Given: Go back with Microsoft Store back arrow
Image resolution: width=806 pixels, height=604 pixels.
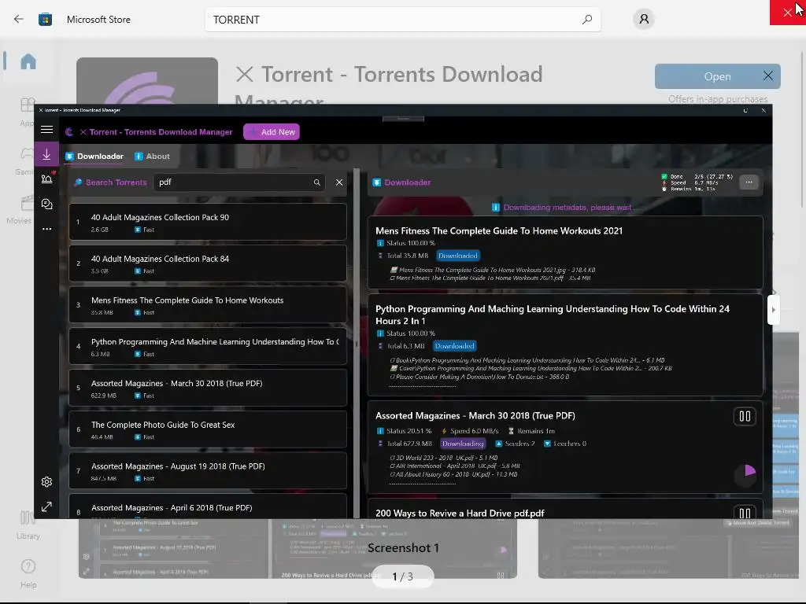Looking at the screenshot, I should (19, 20).
